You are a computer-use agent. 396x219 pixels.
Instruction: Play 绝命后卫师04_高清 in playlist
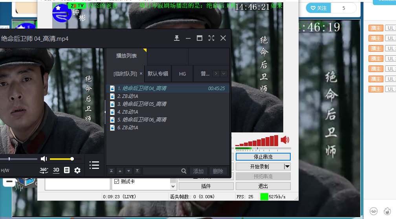(x=168, y=89)
